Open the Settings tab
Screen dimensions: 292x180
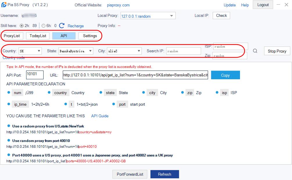(x=90, y=36)
